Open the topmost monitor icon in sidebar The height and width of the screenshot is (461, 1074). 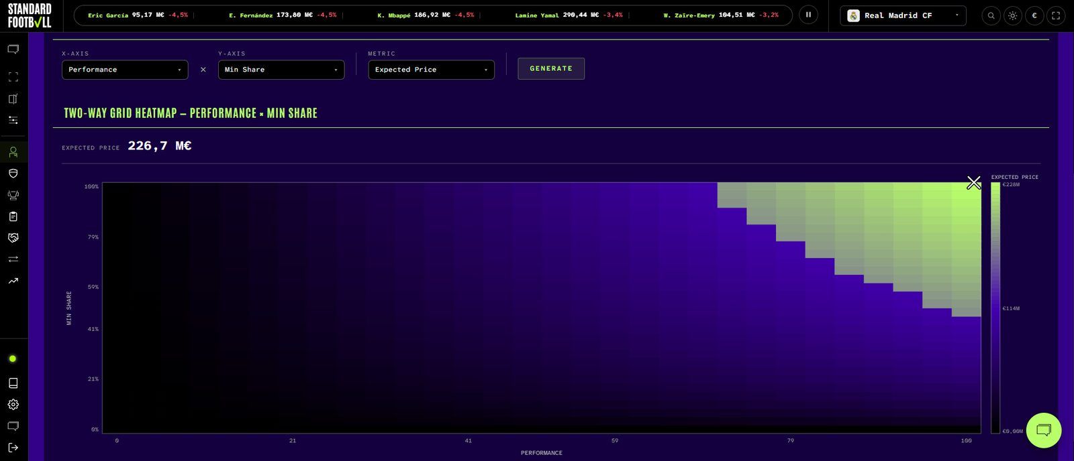coord(13,50)
